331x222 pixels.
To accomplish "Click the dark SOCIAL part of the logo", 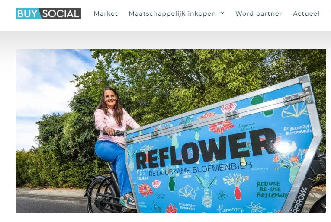I will 61,13.
